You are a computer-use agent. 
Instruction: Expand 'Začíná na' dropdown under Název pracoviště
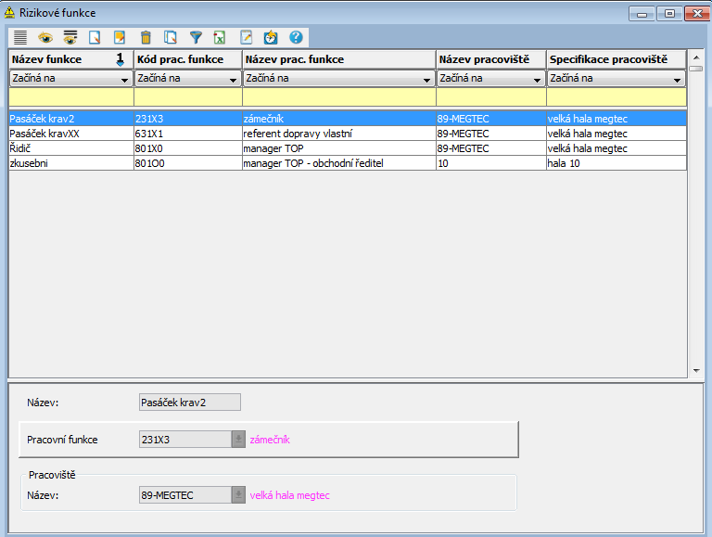pos(538,80)
